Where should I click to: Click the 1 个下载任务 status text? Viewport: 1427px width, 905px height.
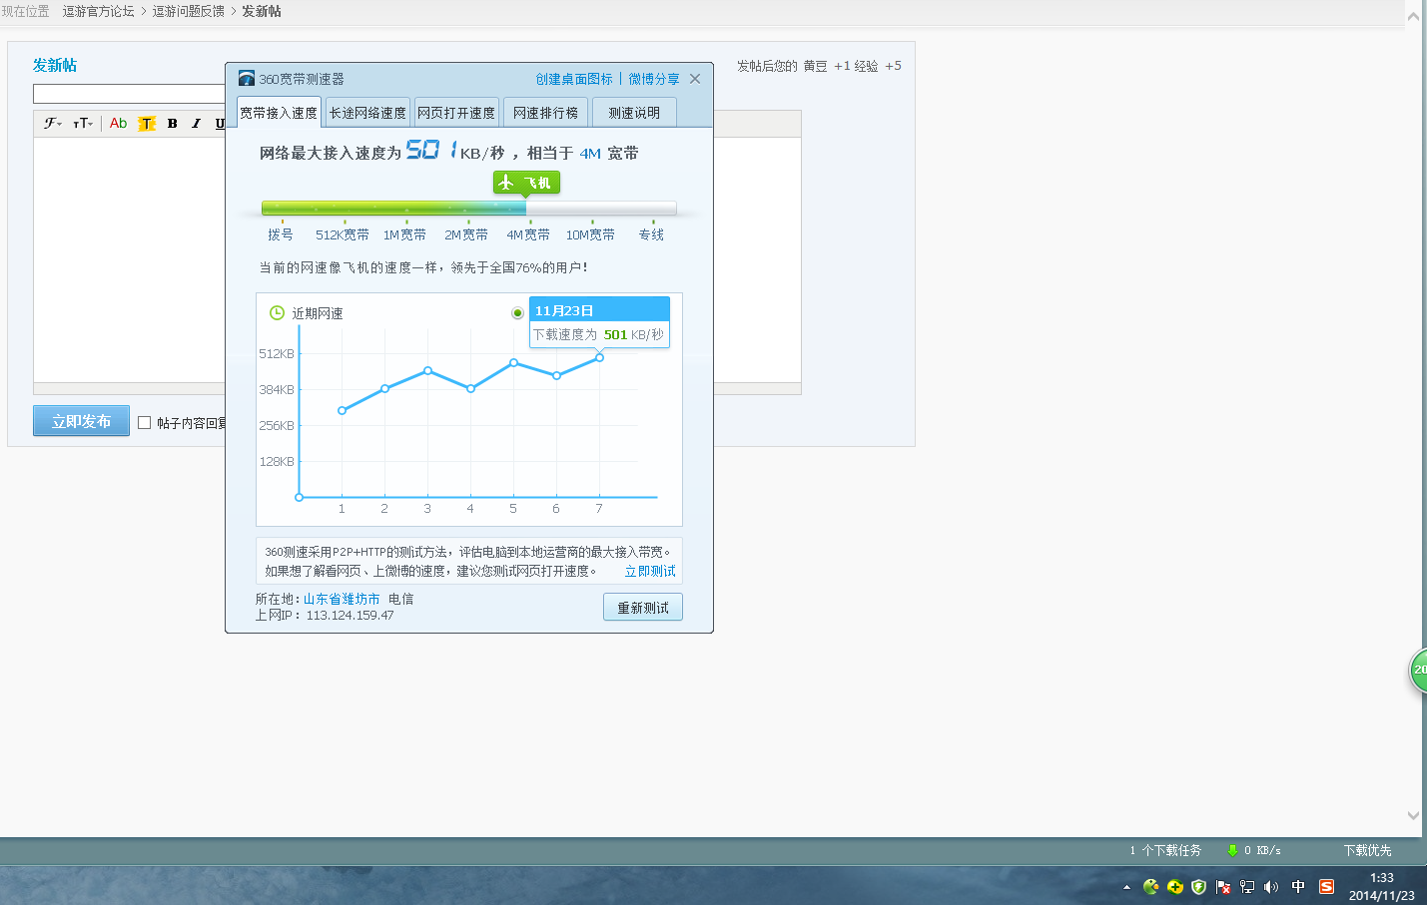pos(1165,850)
